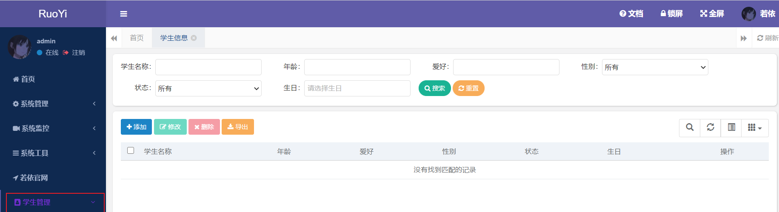Viewport: 779px width, 212px height.
Task: Click the 修改 edit button
Action: 170,127
